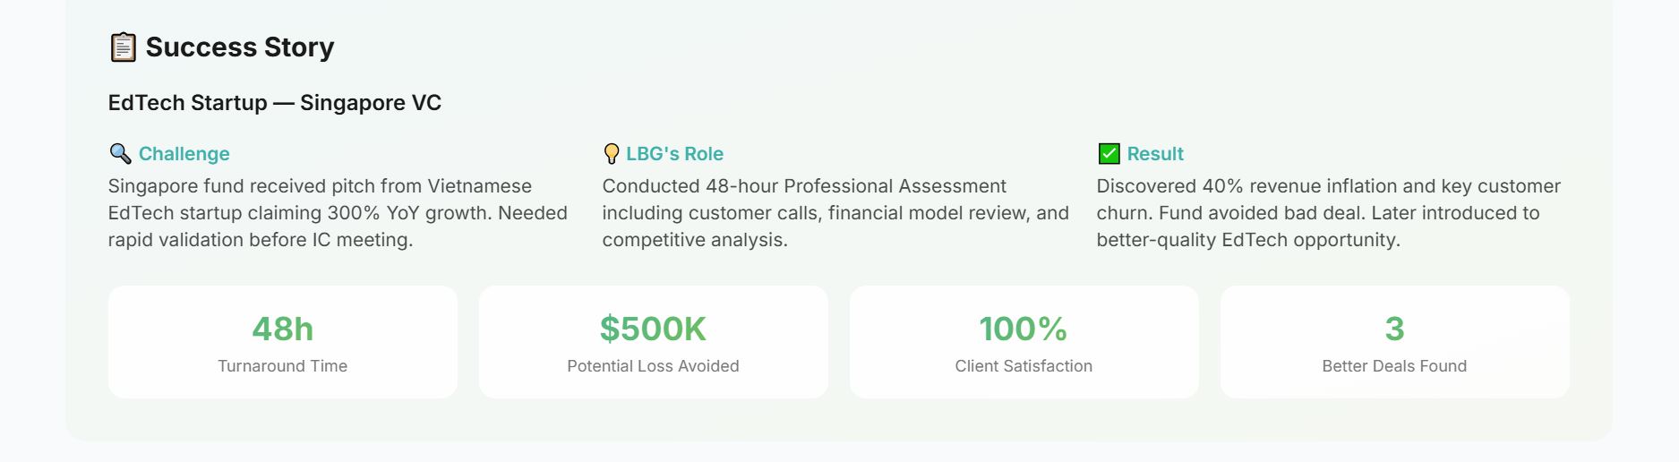1679x462 pixels.
Task: Click the Turnaround Time label
Action: coord(282,366)
